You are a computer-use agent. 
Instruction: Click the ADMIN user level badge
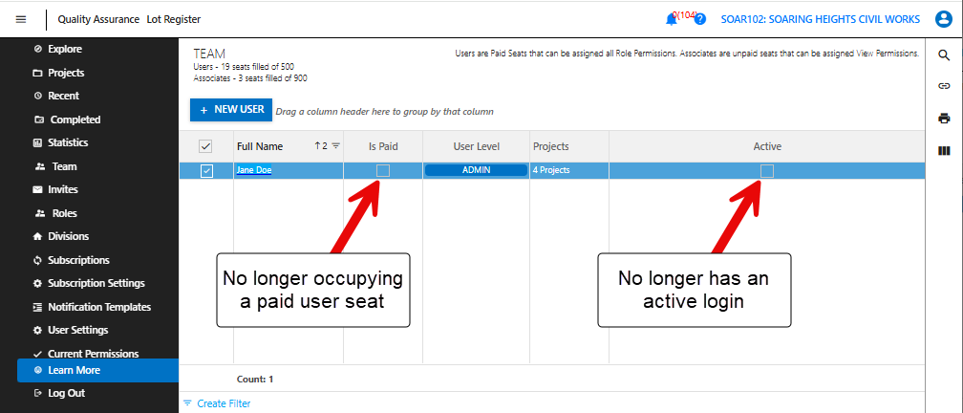476,170
